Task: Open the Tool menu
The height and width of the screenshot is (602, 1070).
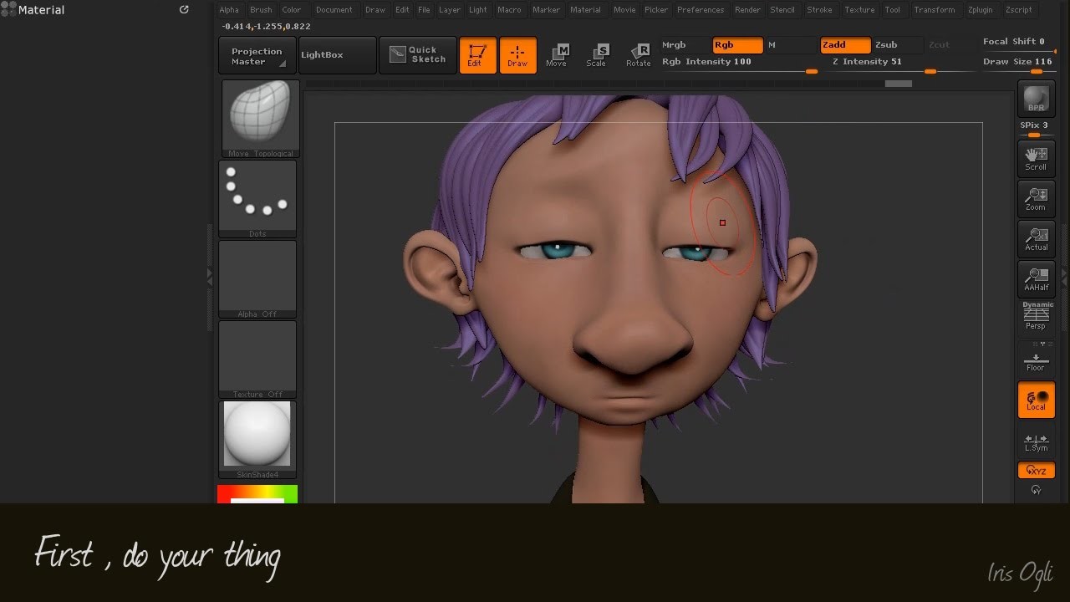Action: [x=892, y=9]
